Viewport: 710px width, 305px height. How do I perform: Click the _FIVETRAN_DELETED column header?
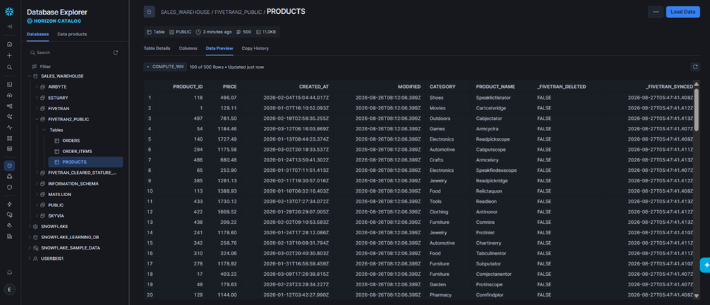[562, 87]
